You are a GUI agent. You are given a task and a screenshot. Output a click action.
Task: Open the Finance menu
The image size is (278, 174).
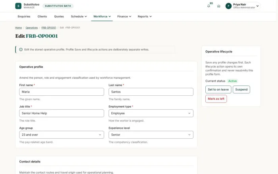[124, 17]
